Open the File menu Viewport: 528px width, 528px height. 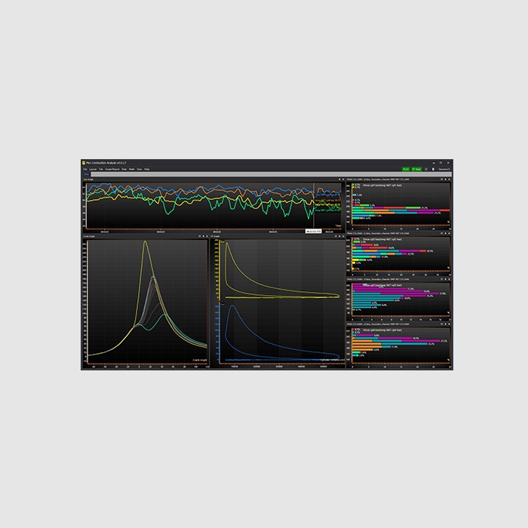pyautogui.click(x=85, y=170)
